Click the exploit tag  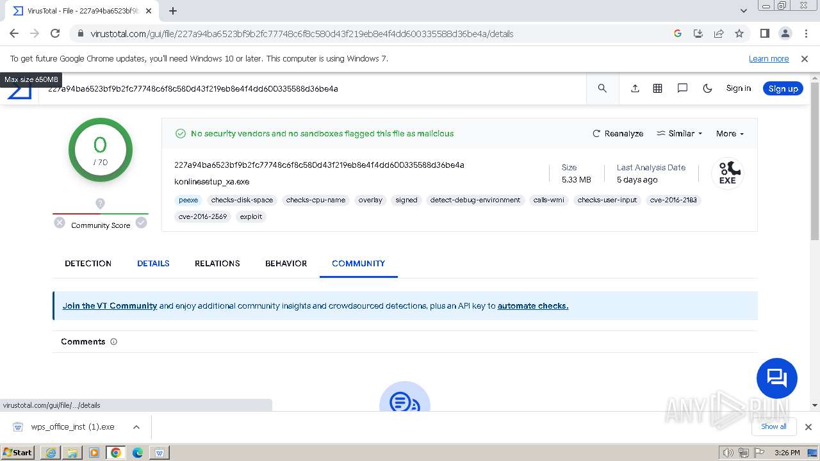[251, 216]
